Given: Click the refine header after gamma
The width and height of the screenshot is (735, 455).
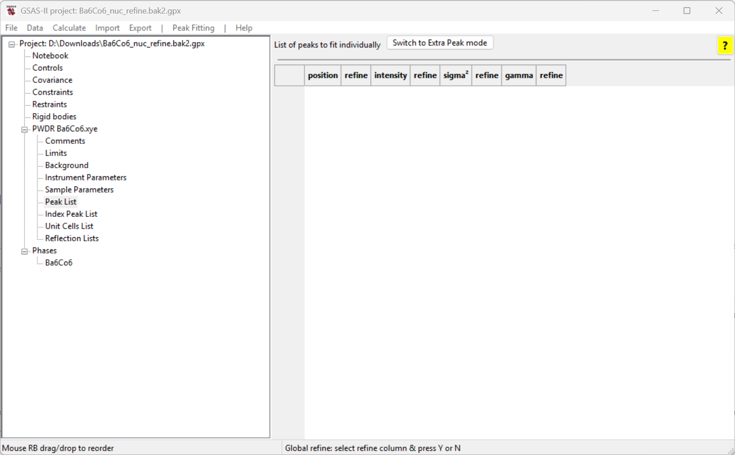Looking at the screenshot, I should [551, 75].
